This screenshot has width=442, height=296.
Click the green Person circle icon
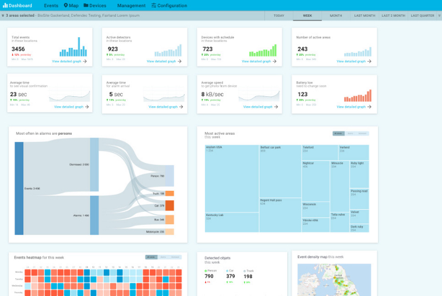(x=206, y=270)
